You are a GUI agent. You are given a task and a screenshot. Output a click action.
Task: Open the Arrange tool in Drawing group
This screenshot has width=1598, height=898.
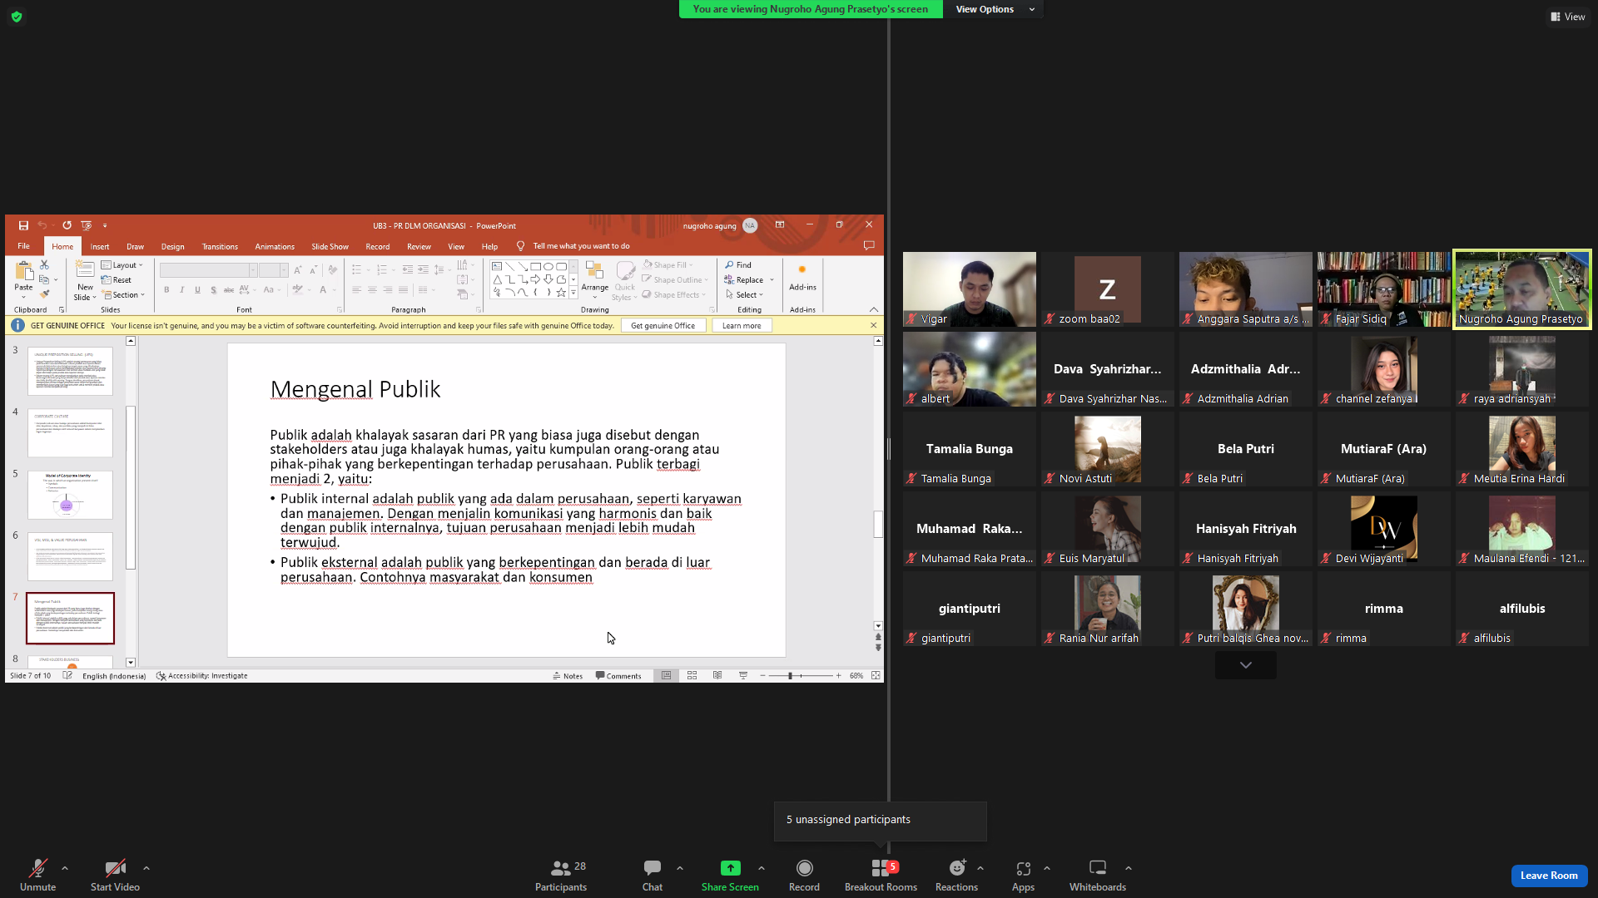[x=594, y=280]
